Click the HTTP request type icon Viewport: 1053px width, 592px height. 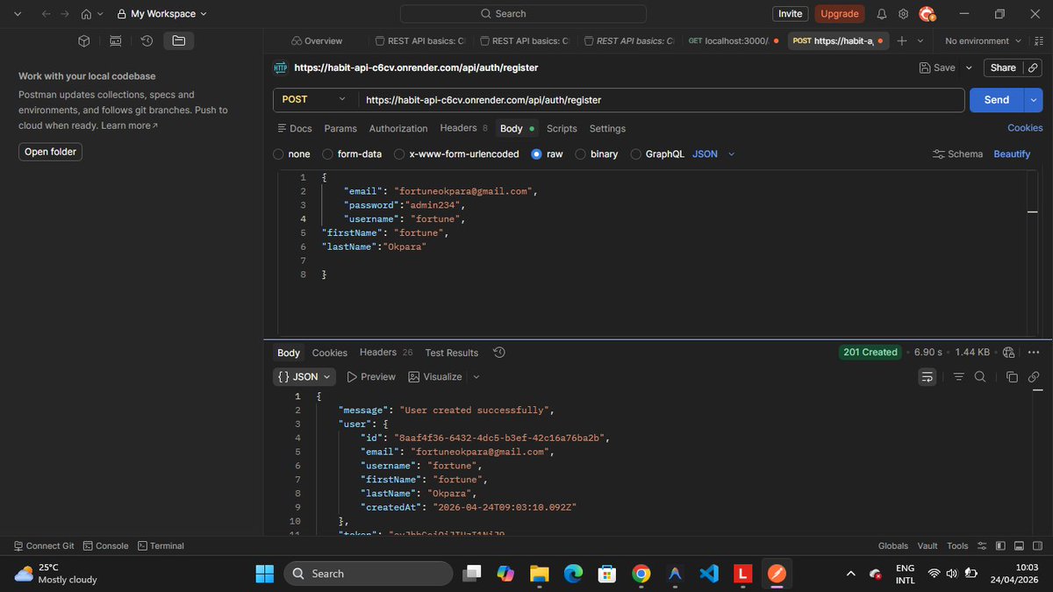coord(281,68)
